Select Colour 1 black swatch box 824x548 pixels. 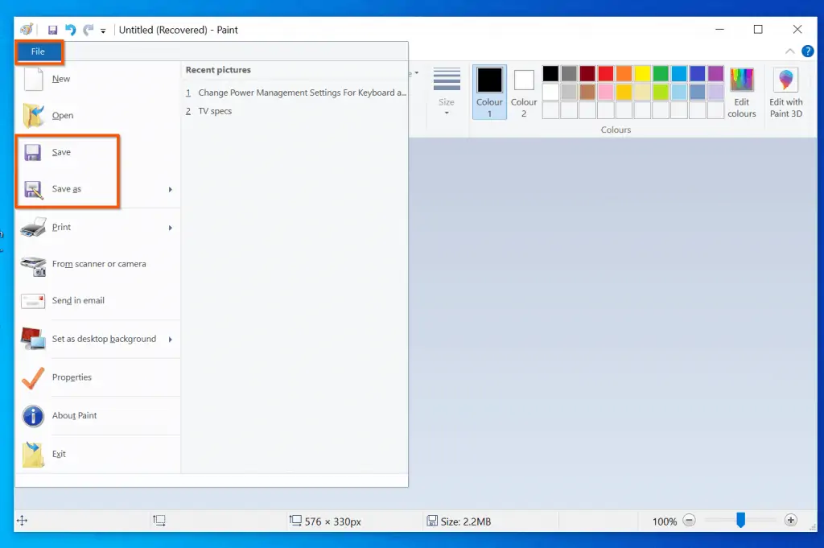pos(489,80)
